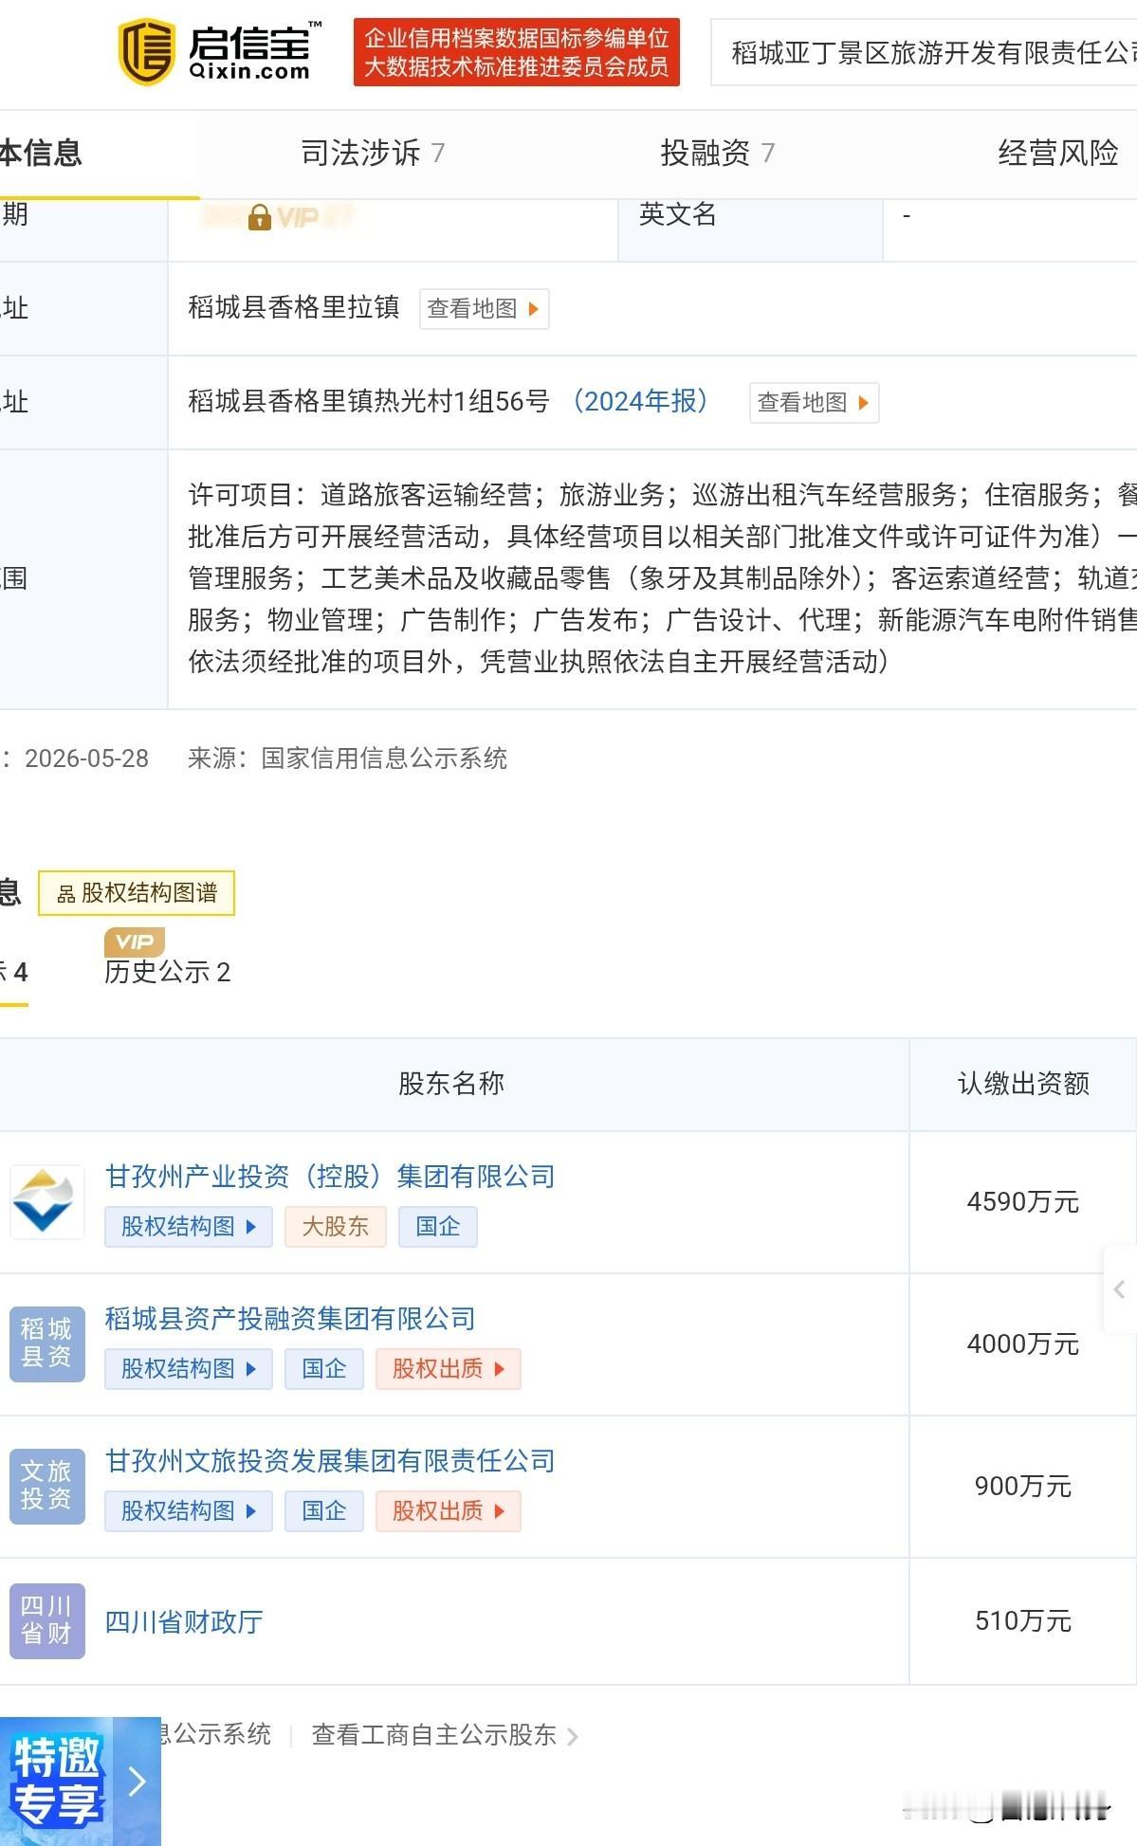The width and height of the screenshot is (1137, 1846).
Task: Click the 文旅投资 shareholder avatar
Action: (47, 1486)
